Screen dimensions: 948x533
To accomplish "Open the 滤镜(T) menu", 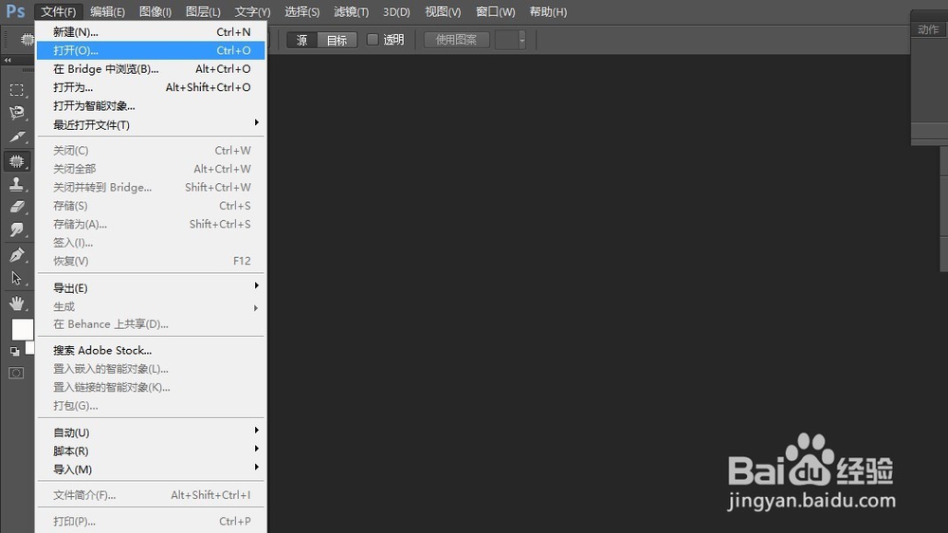I will click(352, 11).
